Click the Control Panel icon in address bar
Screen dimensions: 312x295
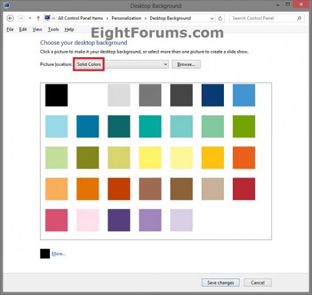click(x=47, y=18)
